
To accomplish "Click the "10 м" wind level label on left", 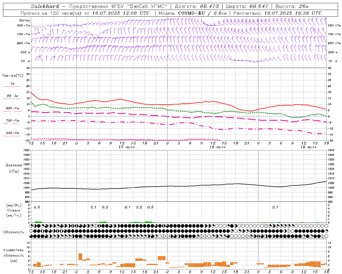I will pyautogui.click(x=25, y=61).
